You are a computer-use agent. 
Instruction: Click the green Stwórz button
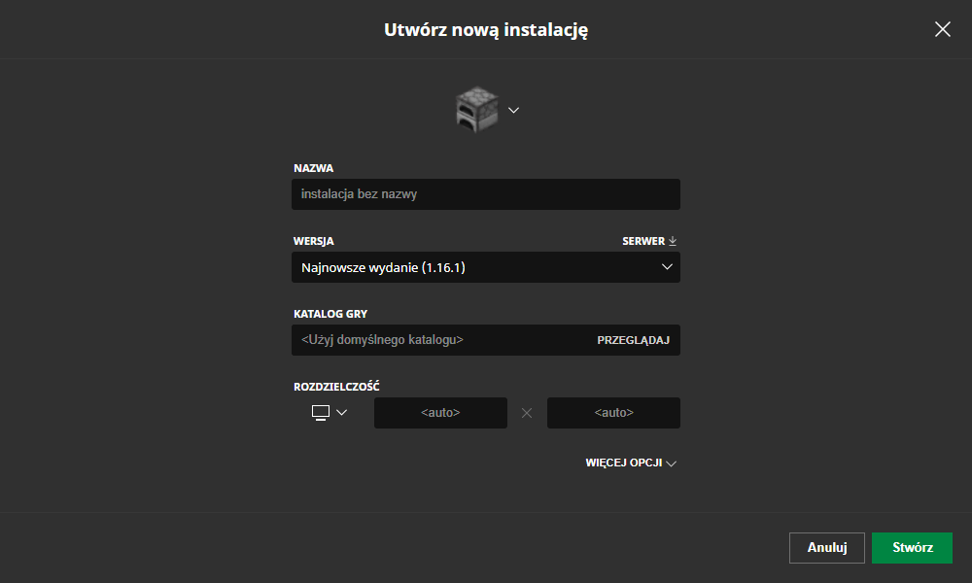pyautogui.click(x=912, y=548)
